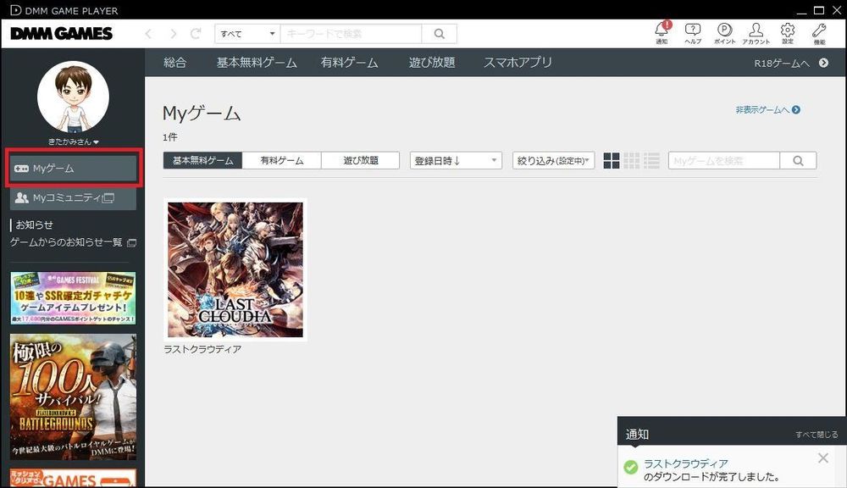Open the すべて search category dropdown
The image size is (847, 488).
pos(246,33)
